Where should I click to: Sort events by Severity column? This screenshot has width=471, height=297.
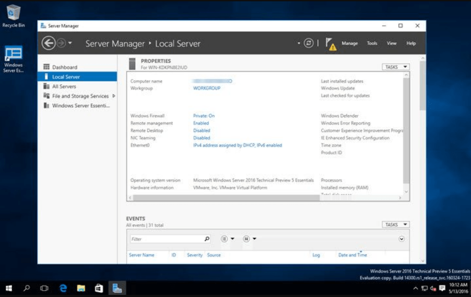195,255
